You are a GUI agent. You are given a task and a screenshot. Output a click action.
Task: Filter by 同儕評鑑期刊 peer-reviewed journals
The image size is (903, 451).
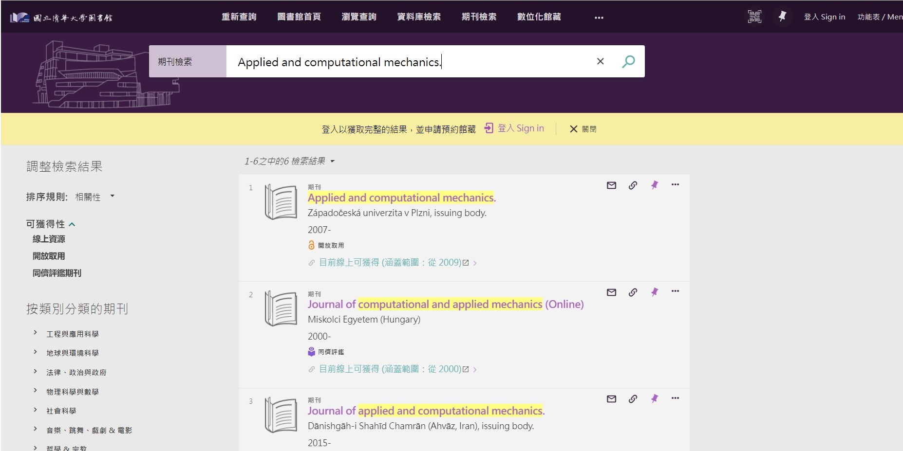pos(56,273)
